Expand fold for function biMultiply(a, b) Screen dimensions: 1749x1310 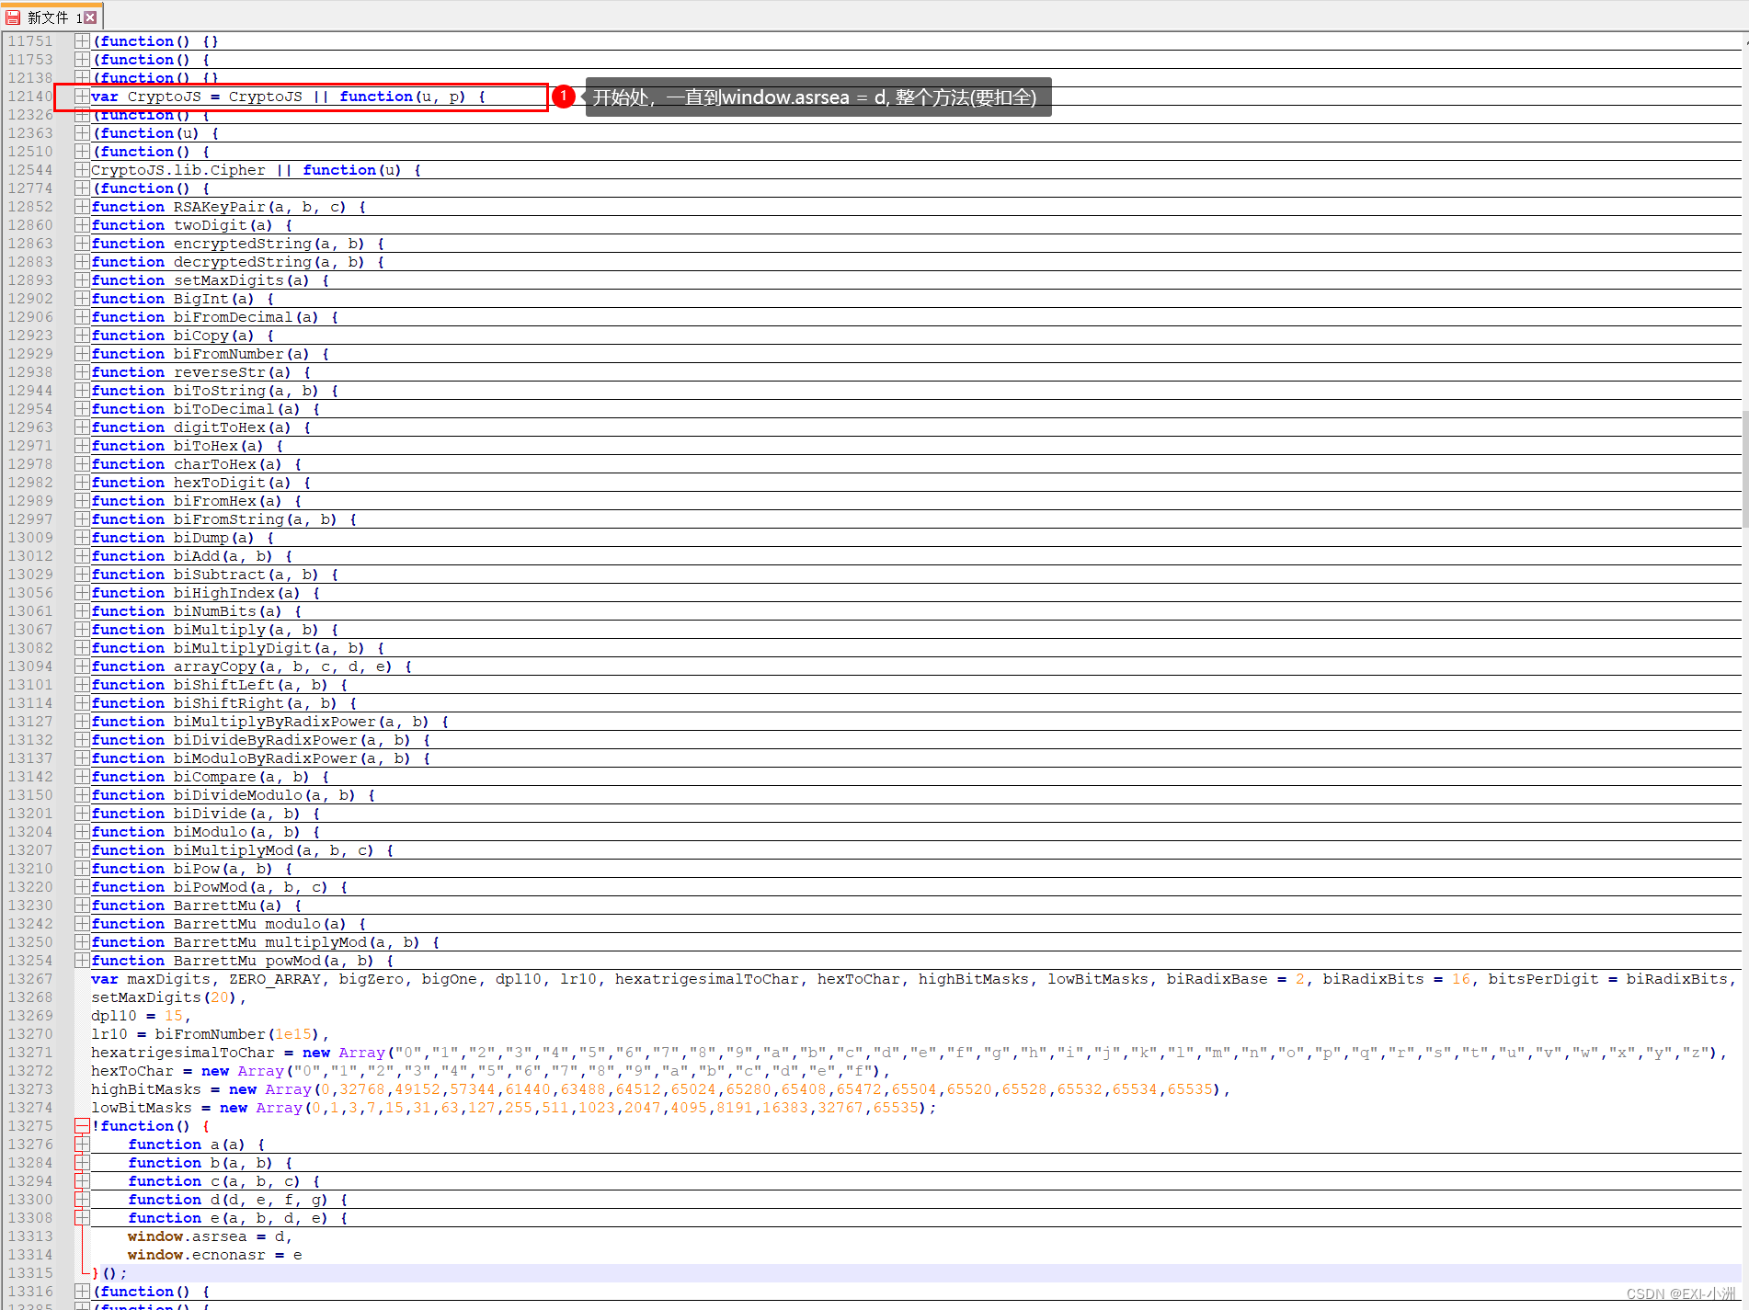(82, 630)
